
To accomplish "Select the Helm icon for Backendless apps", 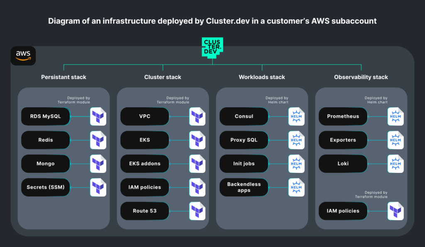I will pyautogui.click(x=296, y=187).
